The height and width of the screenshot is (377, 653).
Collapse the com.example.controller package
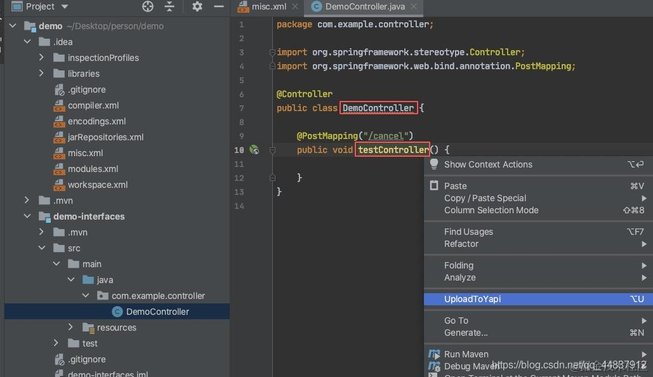point(86,295)
